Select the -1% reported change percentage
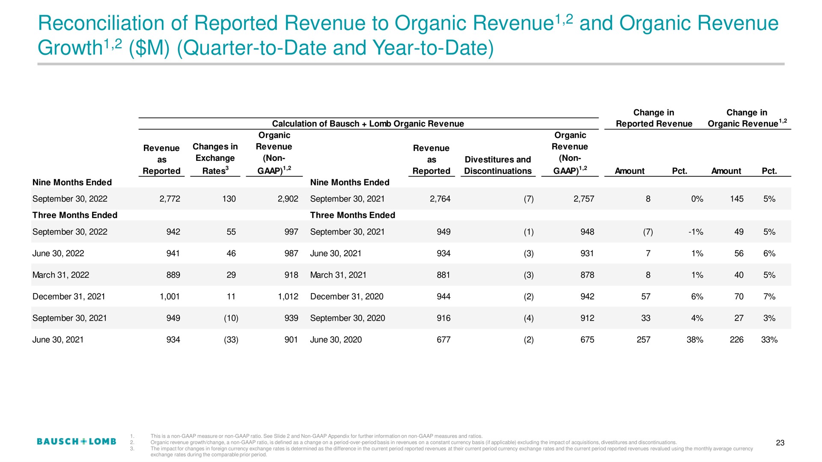 696,232
